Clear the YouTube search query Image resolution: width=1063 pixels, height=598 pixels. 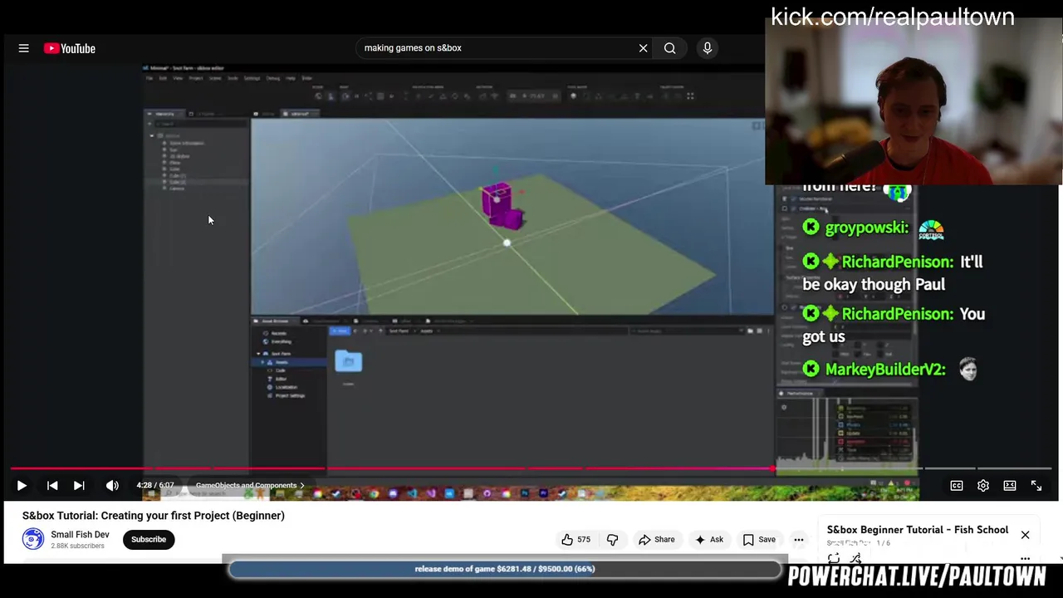[643, 48]
